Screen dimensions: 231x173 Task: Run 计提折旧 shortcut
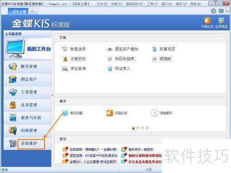(x=74, y=59)
